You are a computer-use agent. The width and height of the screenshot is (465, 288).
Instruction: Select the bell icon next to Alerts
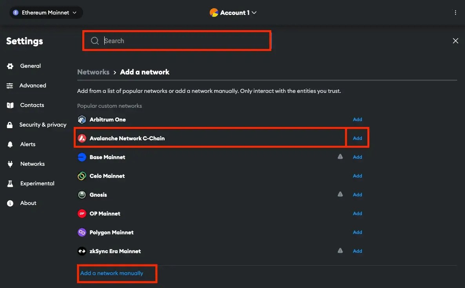[x=10, y=144]
